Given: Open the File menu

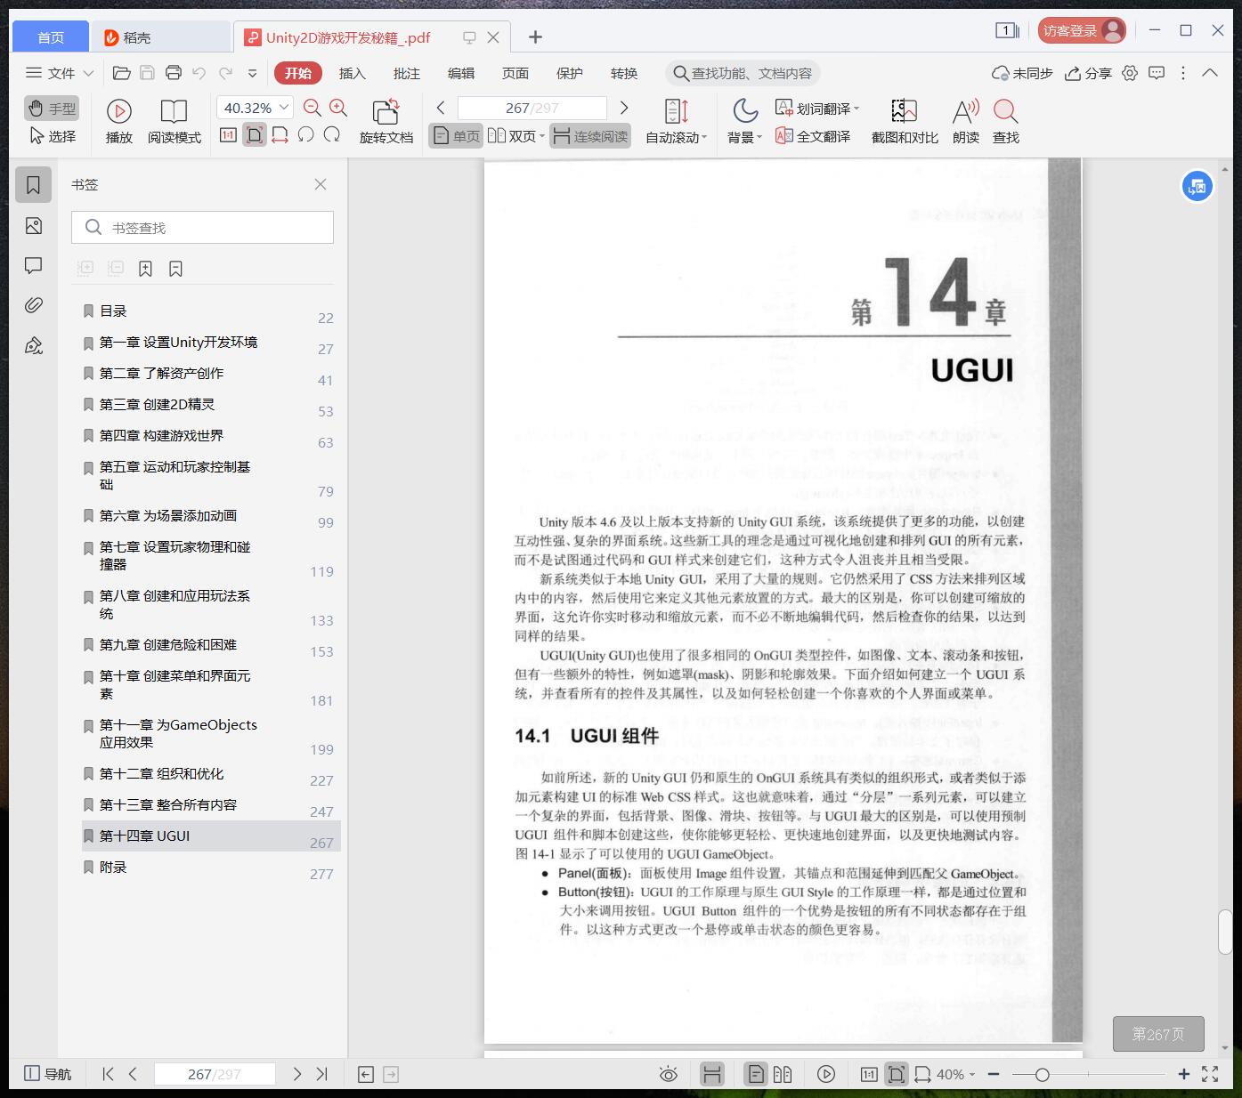Looking at the screenshot, I should (x=60, y=73).
